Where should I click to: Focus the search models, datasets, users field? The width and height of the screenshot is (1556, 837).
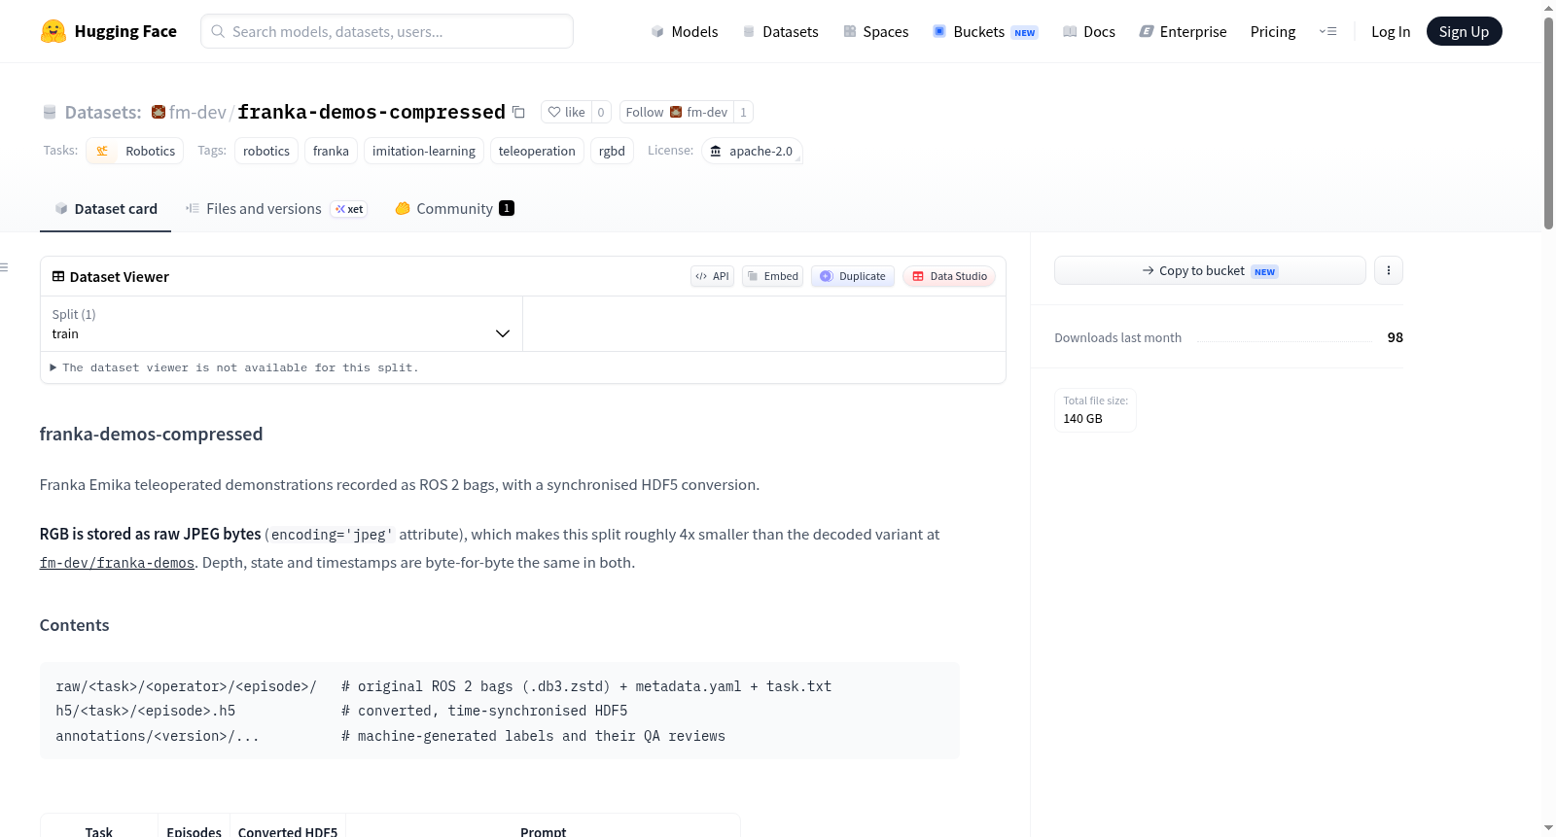pos(387,31)
